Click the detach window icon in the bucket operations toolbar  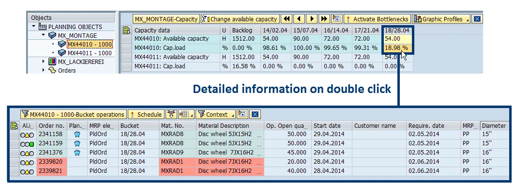pyautogui.click(x=242, y=114)
